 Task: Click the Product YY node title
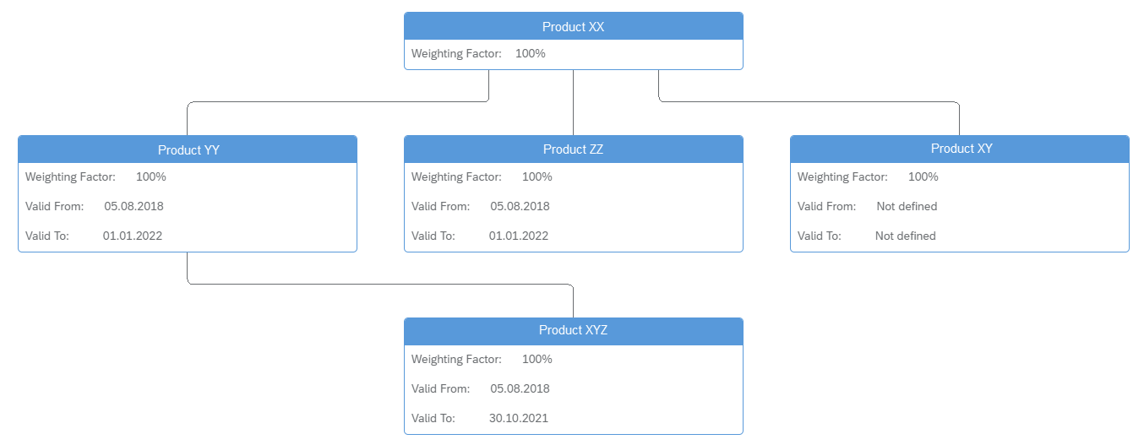click(x=188, y=149)
